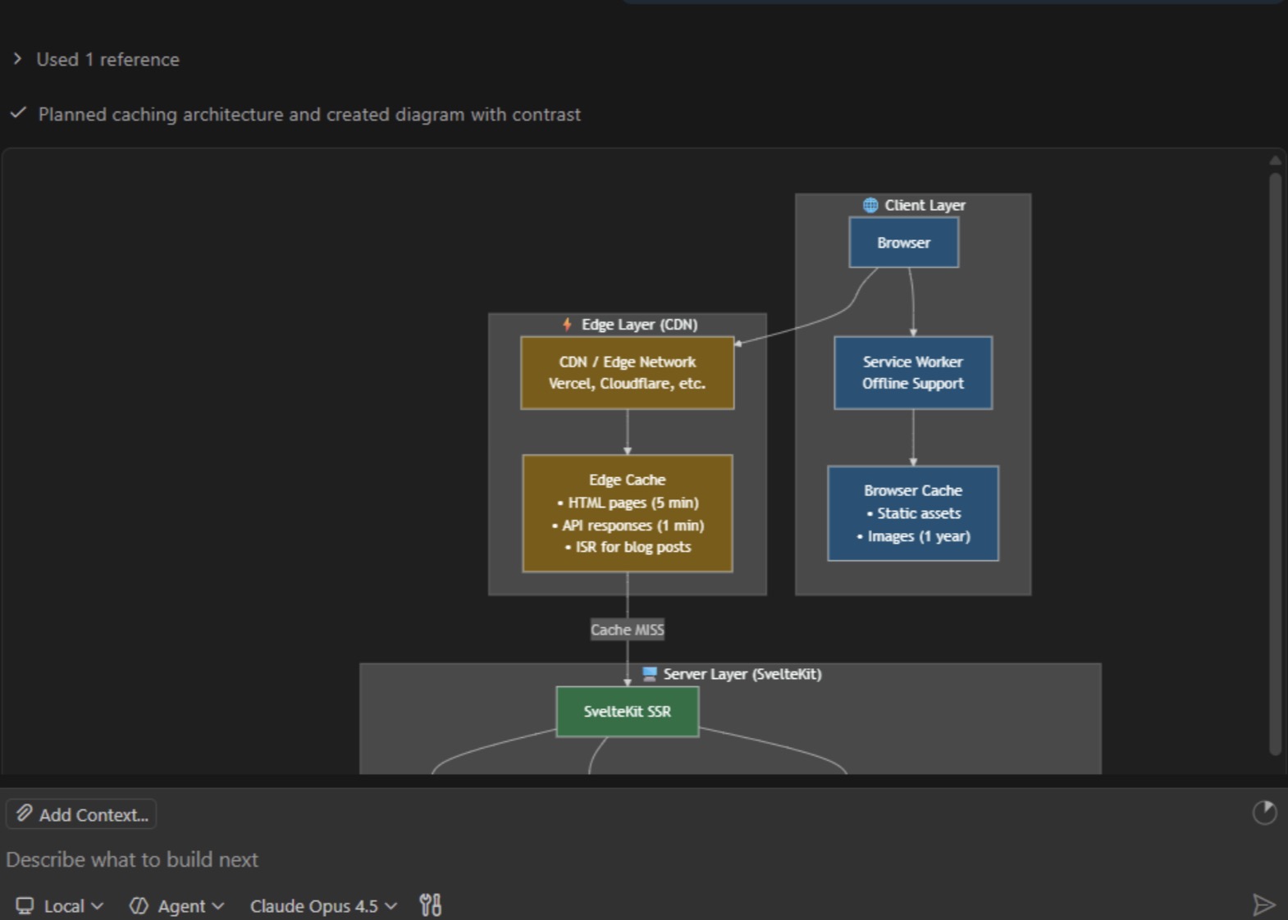Image resolution: width=1288 pixels, height=920 pixels.
Task: Select the CDN / Edge Network node
Action: [627, 373]
